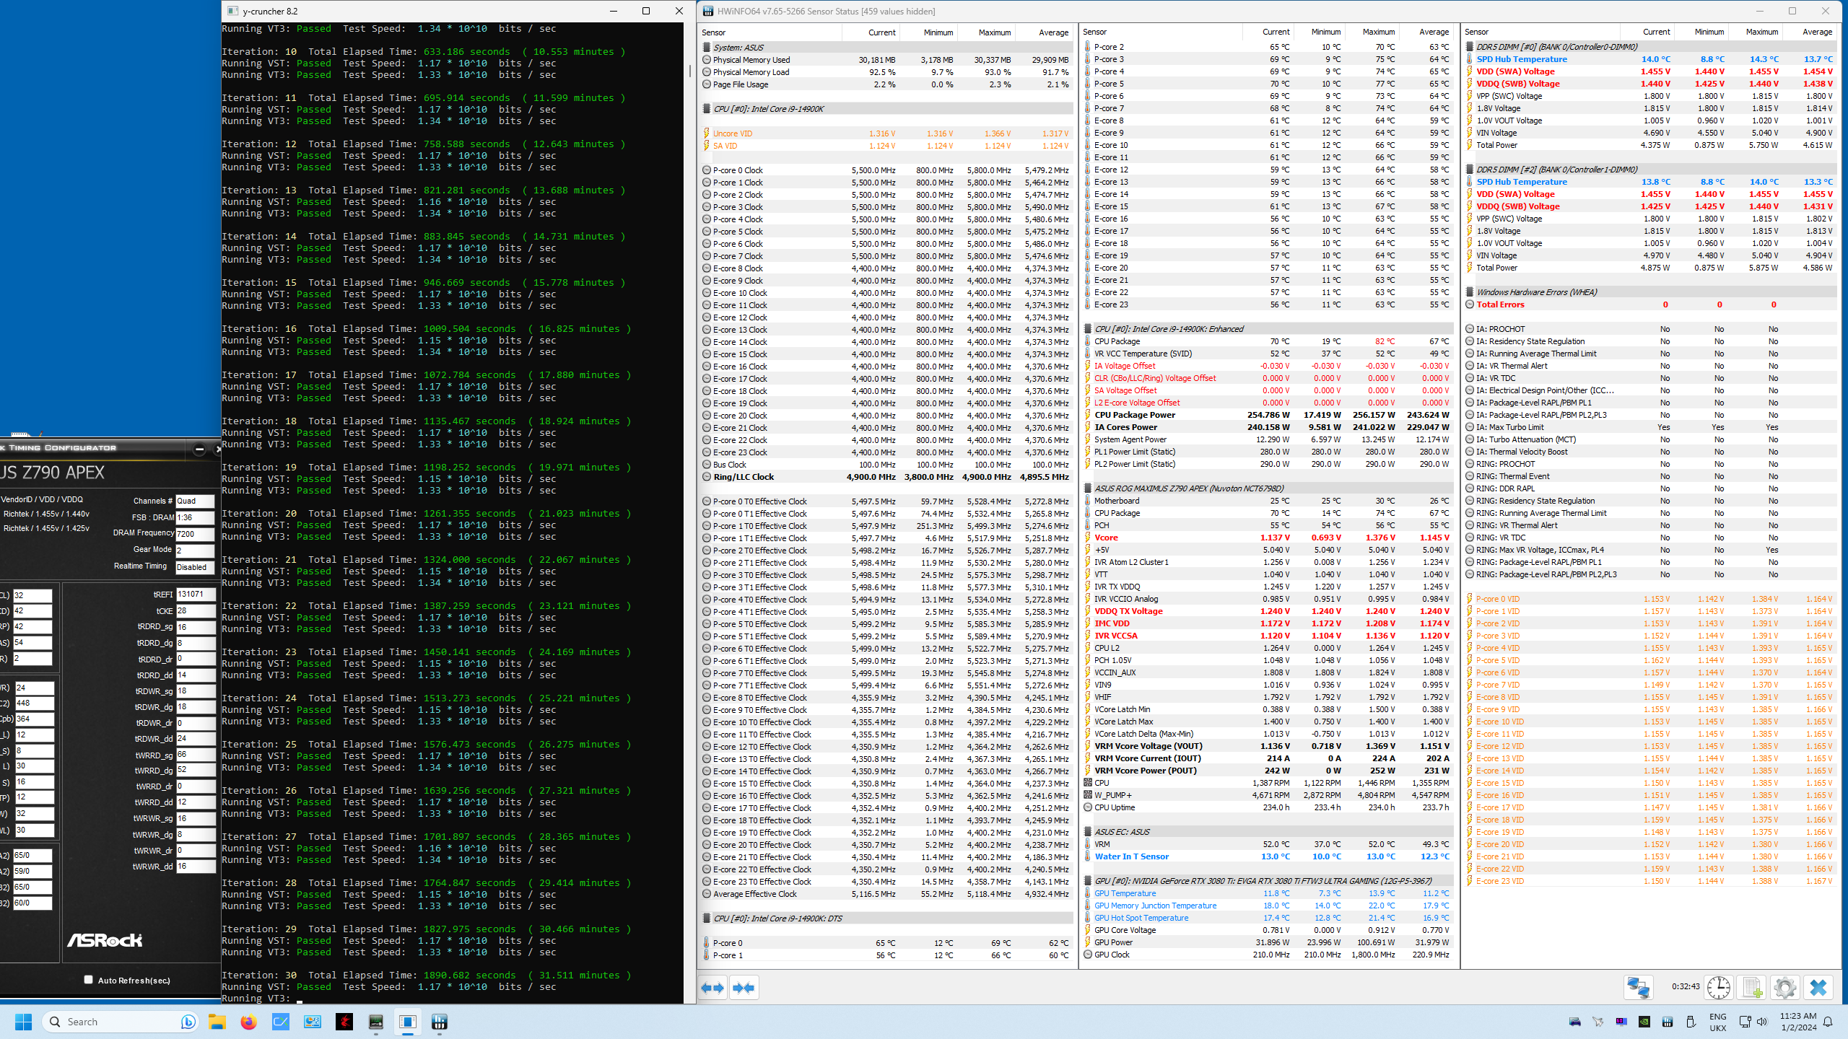Click the expand columns arrows button
Image resolution: width=1848 pixels, height=1039 pixels.
click(712, 988)
